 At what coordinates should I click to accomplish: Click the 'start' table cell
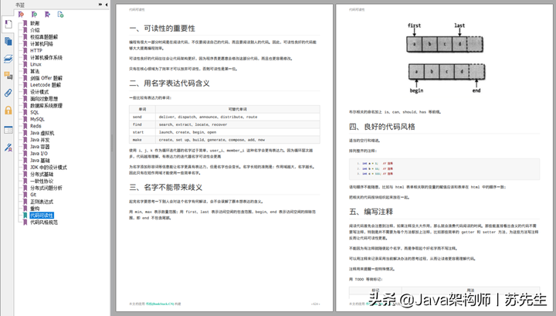(142, 132)
